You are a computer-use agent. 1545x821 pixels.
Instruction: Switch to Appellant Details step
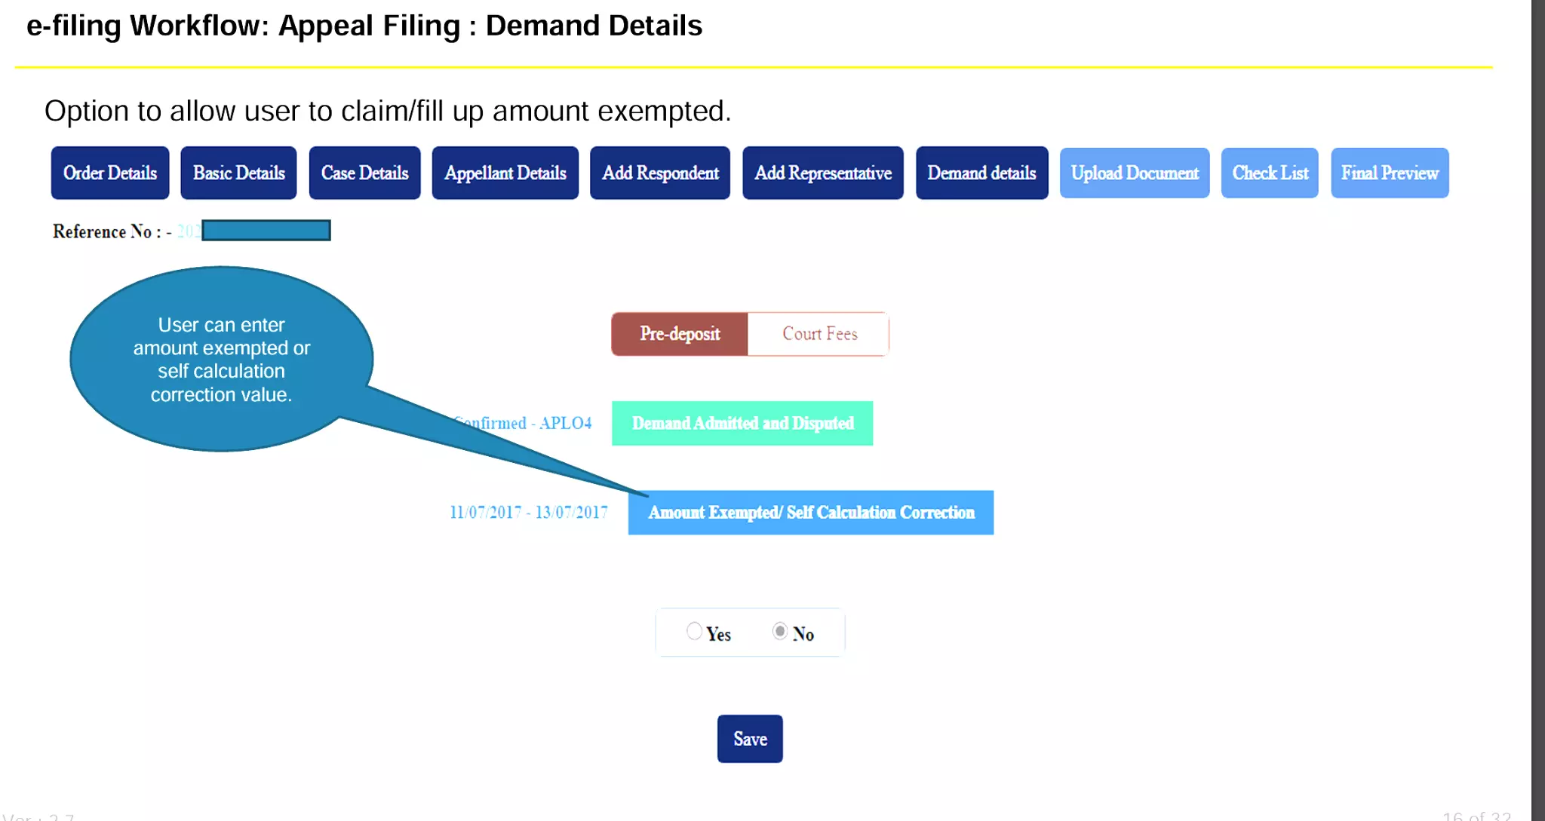point(505,173)
